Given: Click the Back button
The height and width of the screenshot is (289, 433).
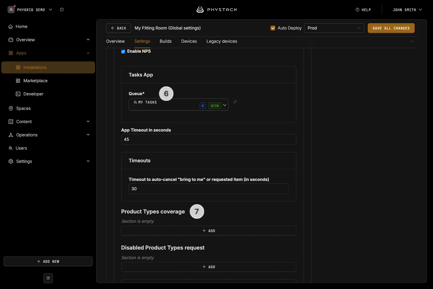Looking at the screenshot, I should click(x=118, y=28).
